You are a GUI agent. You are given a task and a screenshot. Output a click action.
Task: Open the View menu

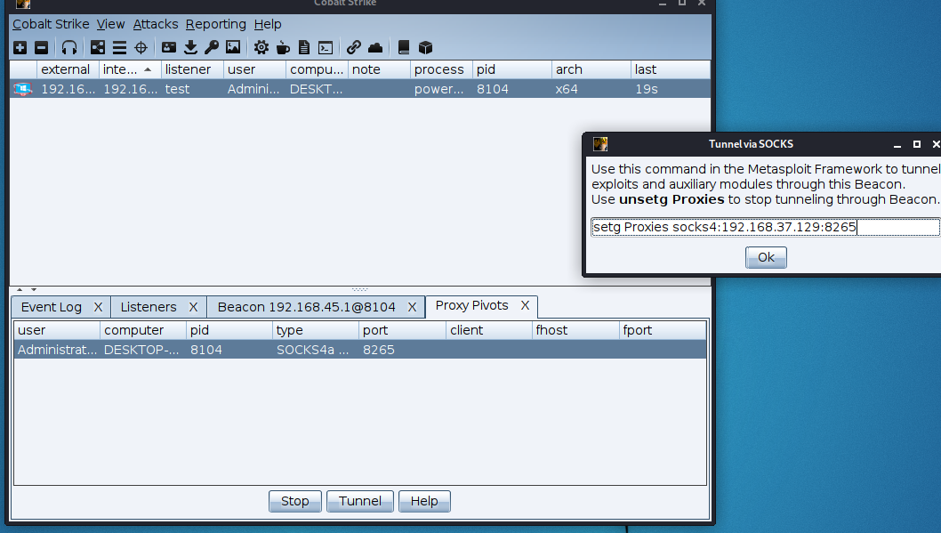pos(110,24)
